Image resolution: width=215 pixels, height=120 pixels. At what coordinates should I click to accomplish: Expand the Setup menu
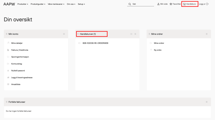(81, 4)
